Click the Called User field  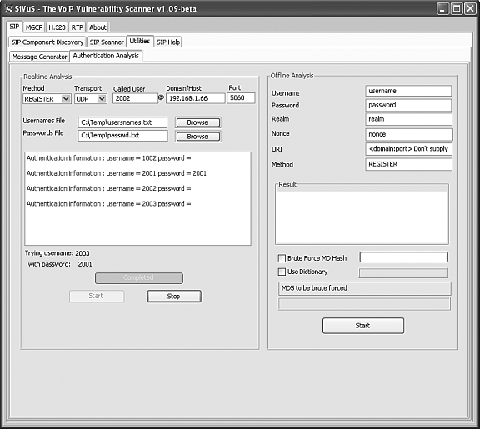coord(135,98)
